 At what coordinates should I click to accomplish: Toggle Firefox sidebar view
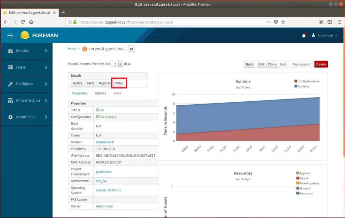(330, 22)
